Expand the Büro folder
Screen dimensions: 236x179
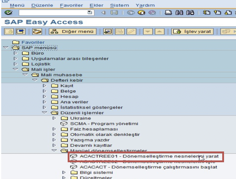(x=15, y=53)
